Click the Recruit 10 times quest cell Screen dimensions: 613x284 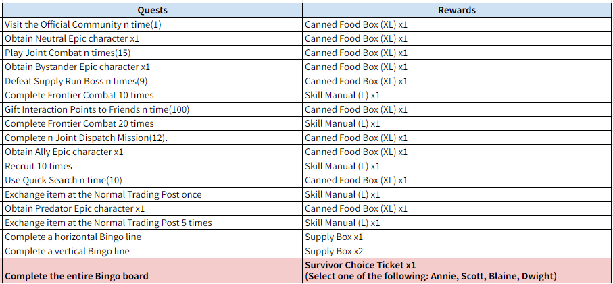coord(39,166)
